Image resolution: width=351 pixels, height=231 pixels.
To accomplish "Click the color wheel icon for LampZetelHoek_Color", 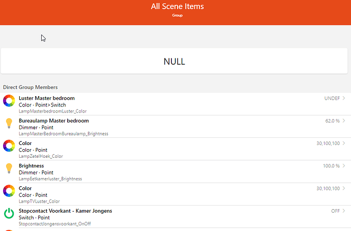I will pos(9,146).
